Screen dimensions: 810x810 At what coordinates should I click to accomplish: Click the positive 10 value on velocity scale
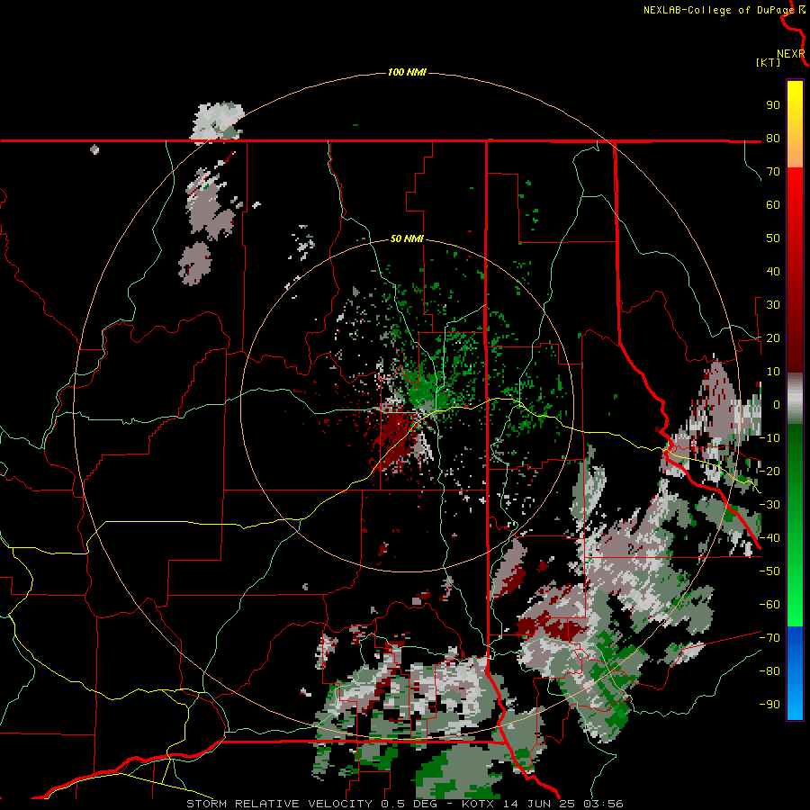pos(773,372)
